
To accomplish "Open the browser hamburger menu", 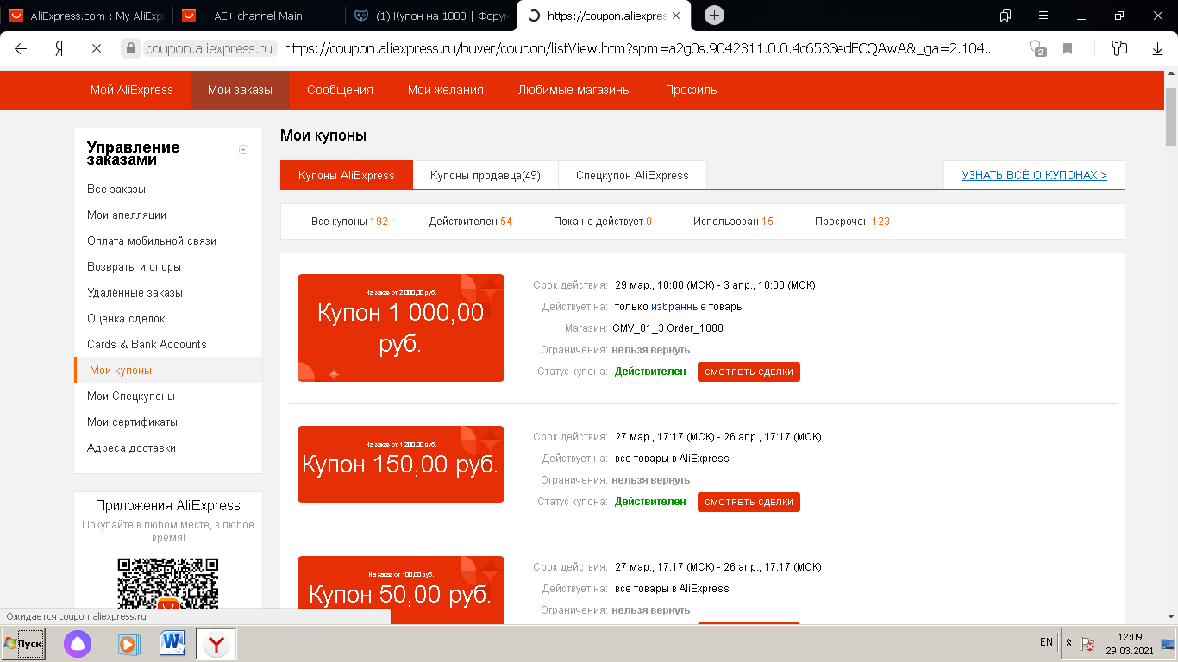I will point(1043,16).
